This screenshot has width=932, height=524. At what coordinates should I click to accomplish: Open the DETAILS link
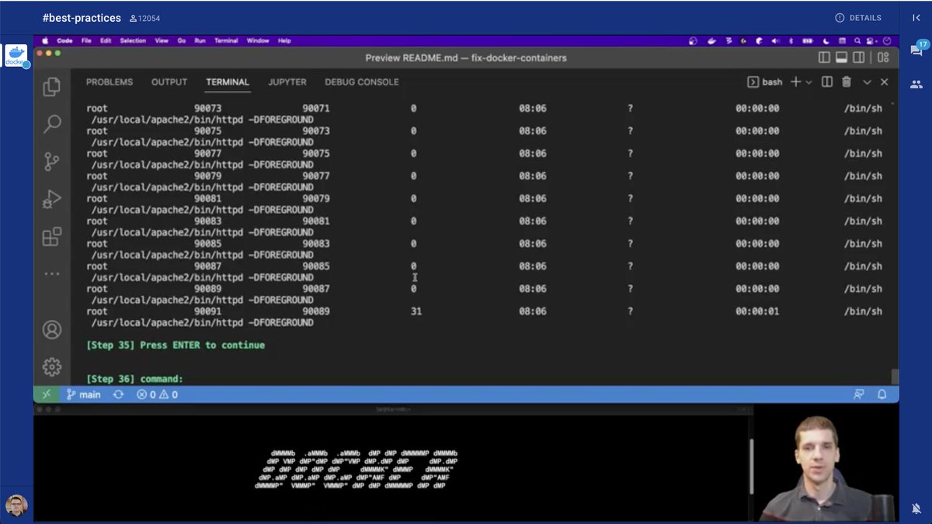pyautogui.click(x=858, y=17)
